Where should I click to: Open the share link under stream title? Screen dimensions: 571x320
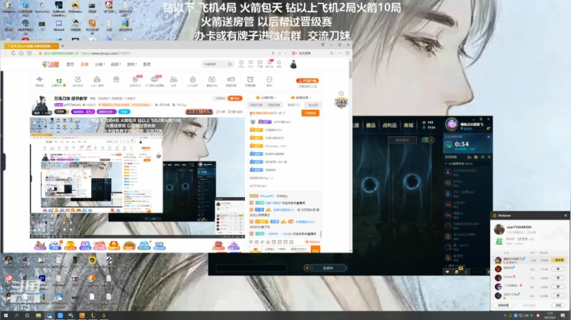point(220,112)
